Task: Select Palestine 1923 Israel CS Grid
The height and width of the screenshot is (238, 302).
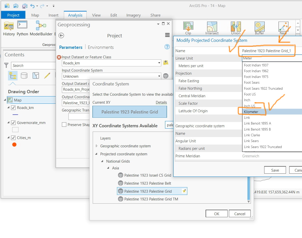Action: (x=144, y=175)
